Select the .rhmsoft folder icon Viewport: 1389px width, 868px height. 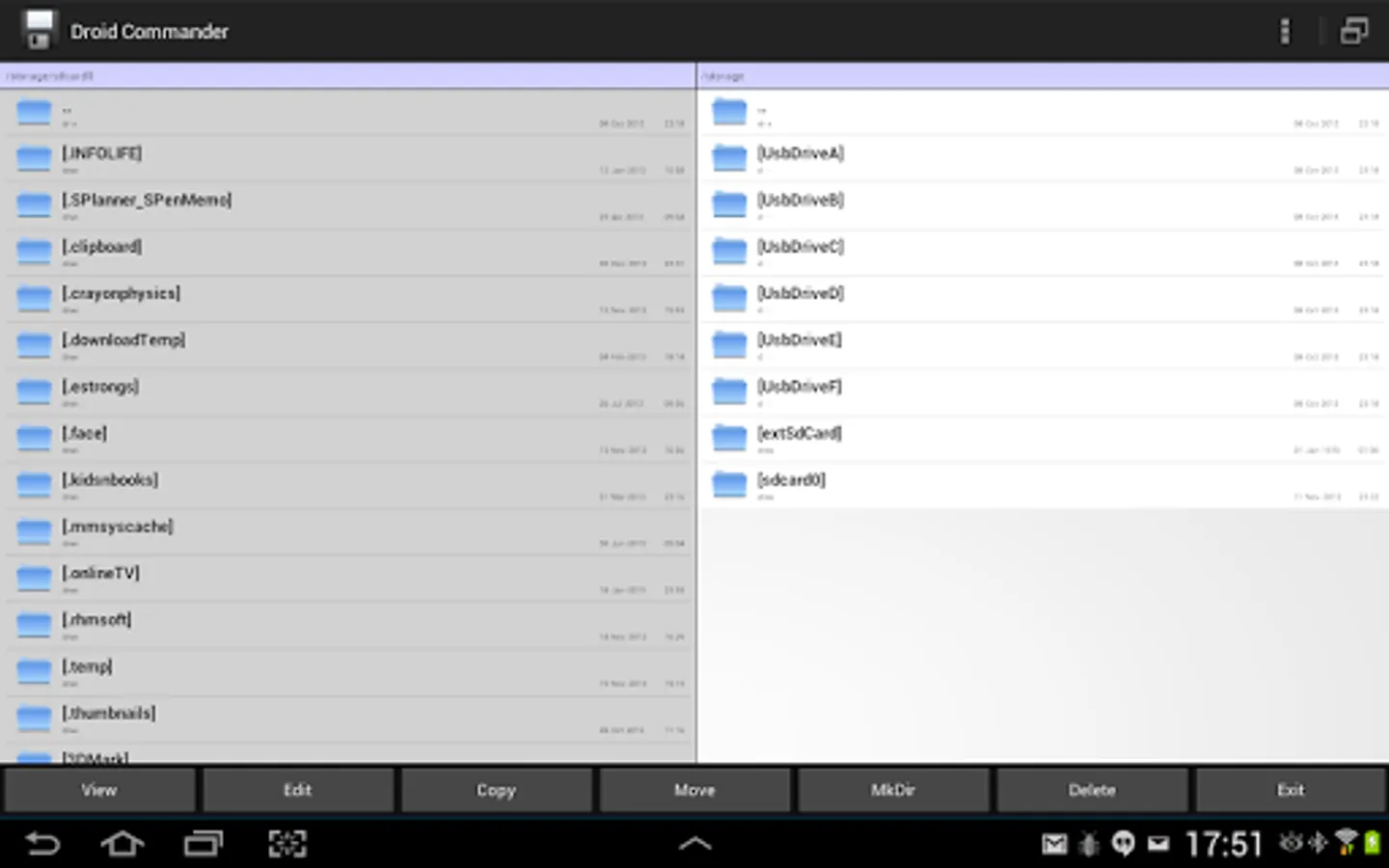pos(34,624)
